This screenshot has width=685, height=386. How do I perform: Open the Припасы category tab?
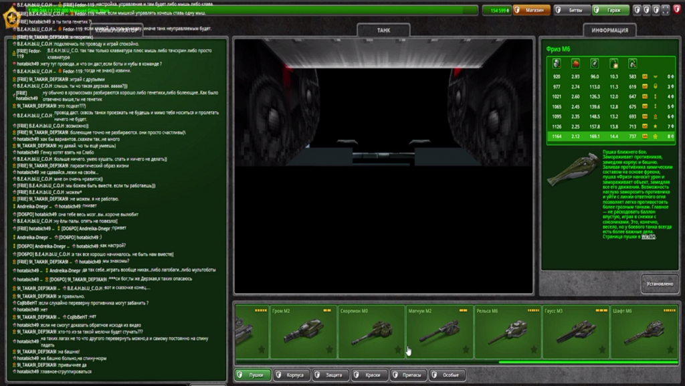(x=409, y=375)
